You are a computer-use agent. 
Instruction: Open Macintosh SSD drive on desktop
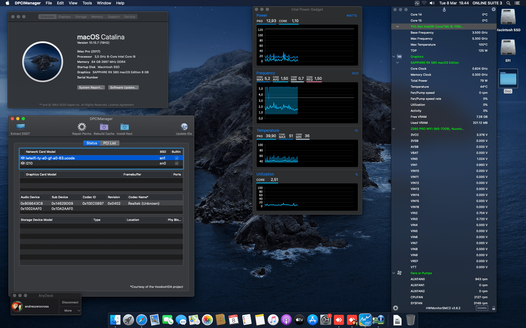coord(508,17)
